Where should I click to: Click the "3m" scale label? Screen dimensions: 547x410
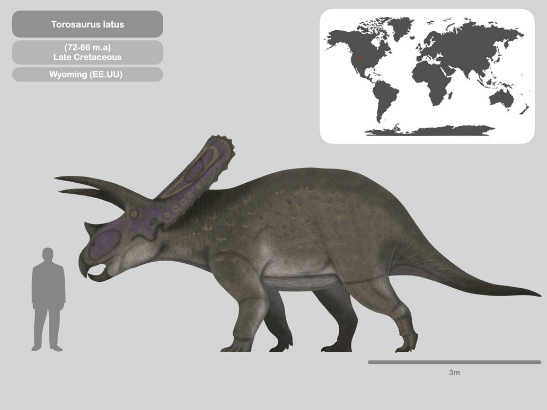[454, 373]
